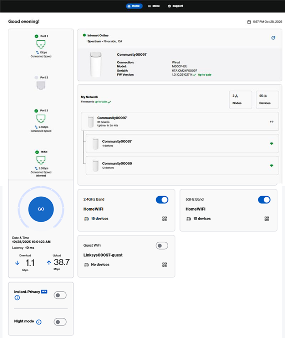The image size is (285, 338).
Task: Click the WiFi signal icon on Community00069
Action: click(x=271, y=166)
